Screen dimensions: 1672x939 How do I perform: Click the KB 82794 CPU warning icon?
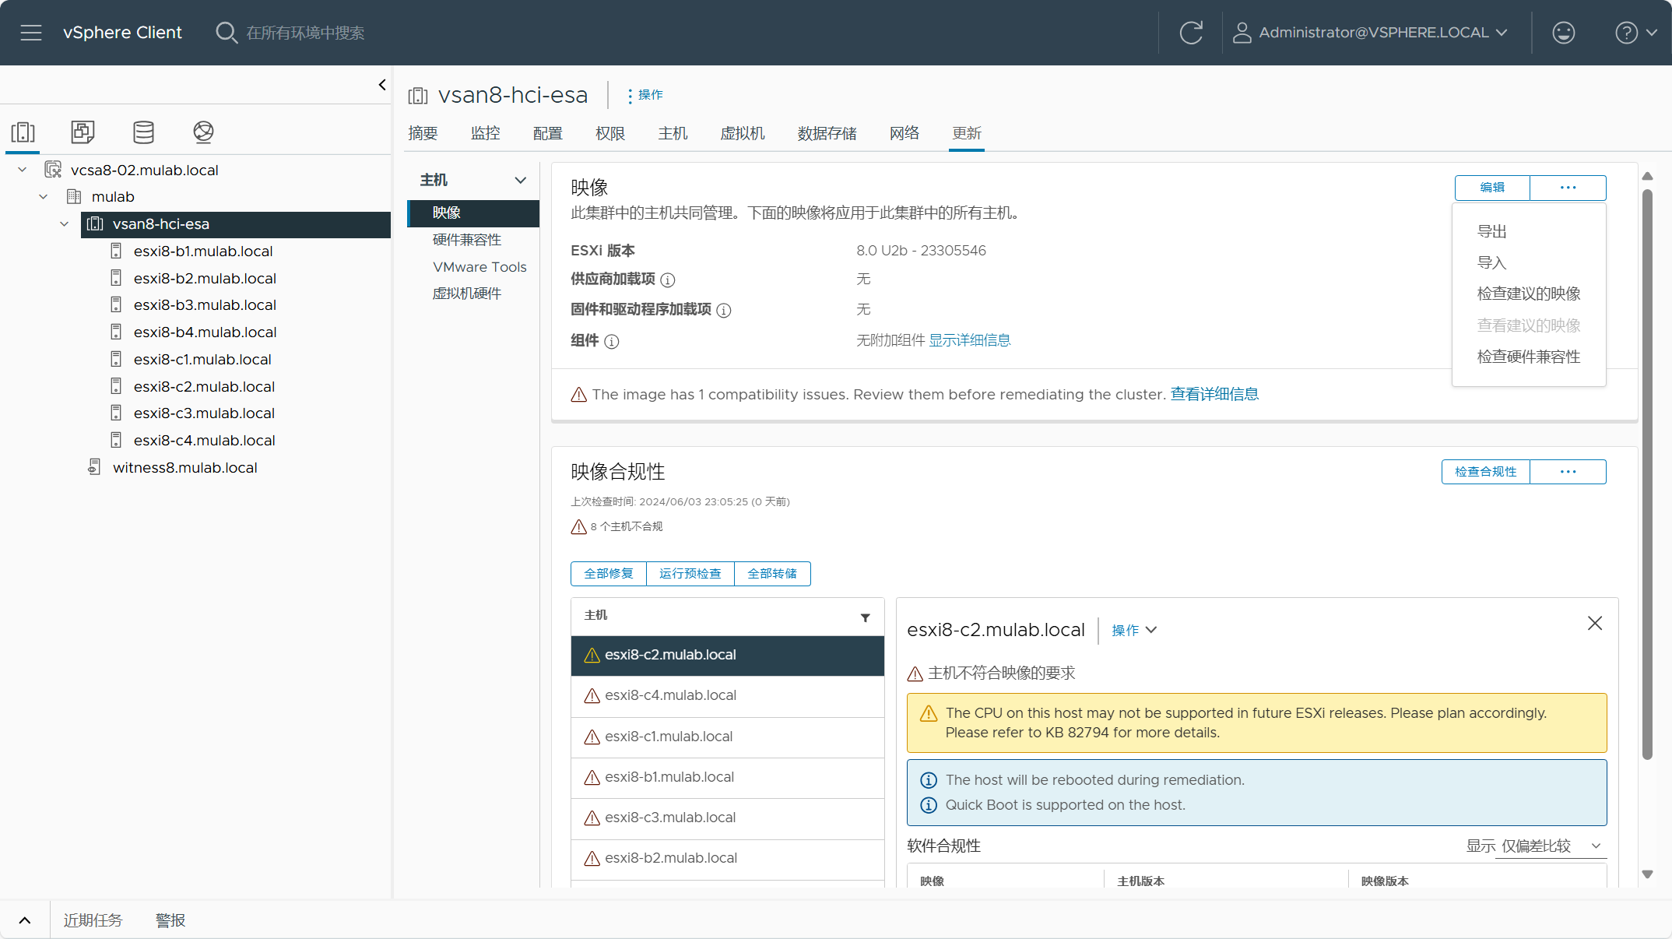click(929, 713)
